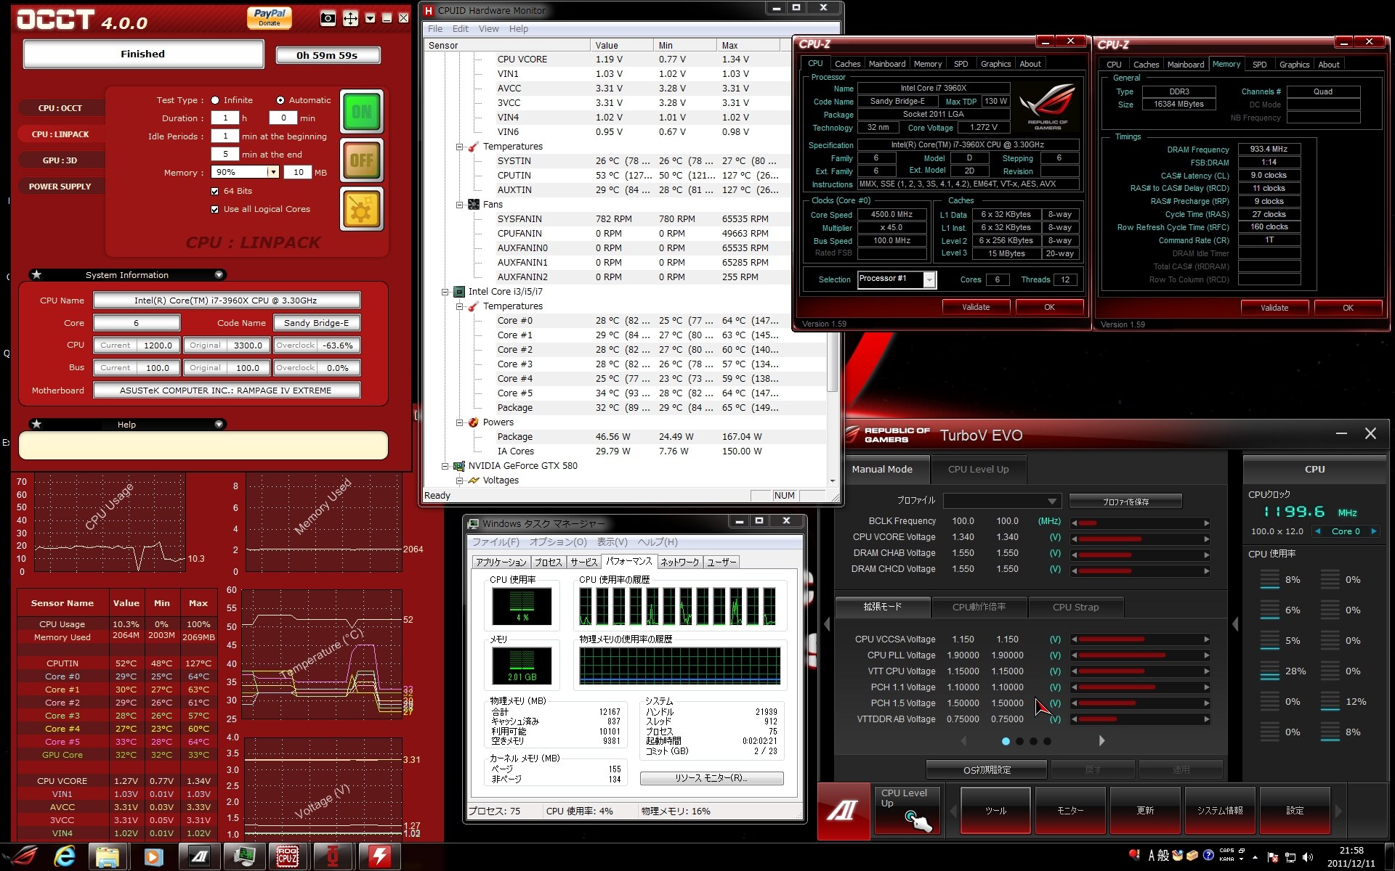Click the orange OFF stop button
This screenshot has height=871, width=1395.
(361, 160)
